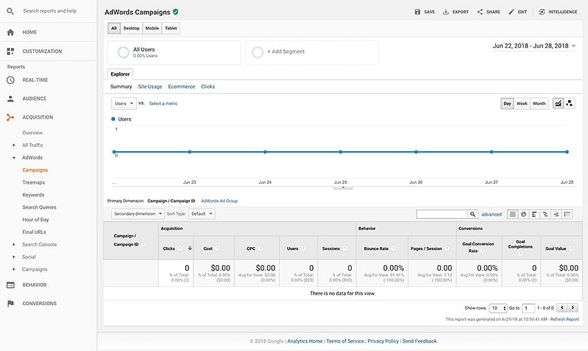Click the table search magnifier button
The height and width of the screenshot is (351, 588).
pyautogui.click(x=472, y=214)
